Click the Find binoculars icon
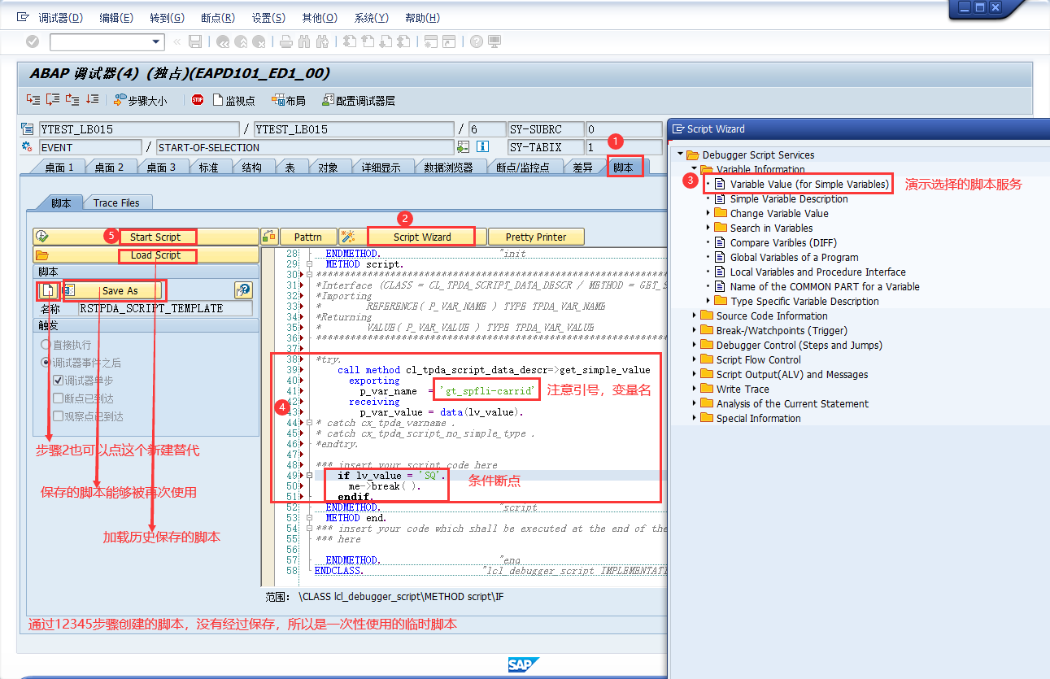The width and height of the screenshot is (1050, 679). [x=304, y=41]
